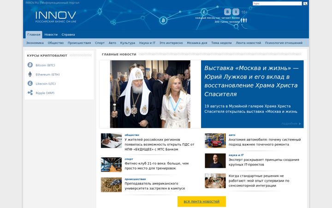Image resolution: width=332 pixels, height=208 pixels.
Task: Open the Ethereum (ETH) rate link
Action: 47,74
